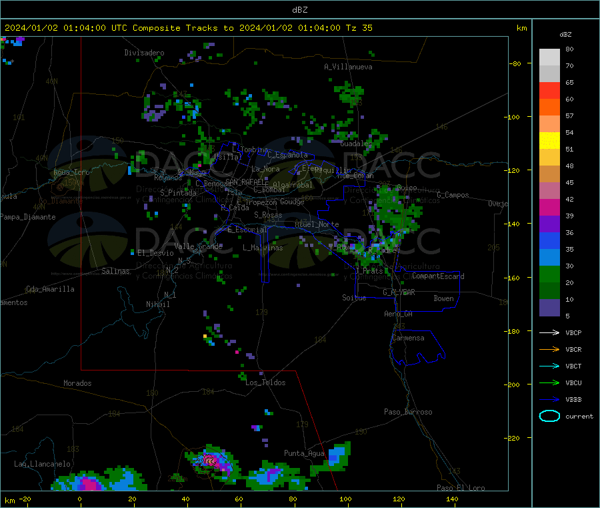
Task: Click the Bowen map label
Action: click(443, 298)
